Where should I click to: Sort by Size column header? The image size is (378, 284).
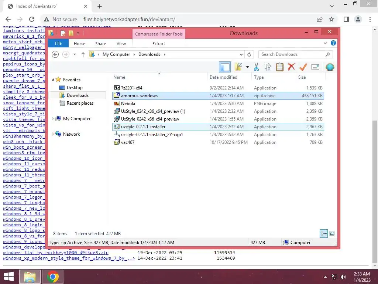302,77
